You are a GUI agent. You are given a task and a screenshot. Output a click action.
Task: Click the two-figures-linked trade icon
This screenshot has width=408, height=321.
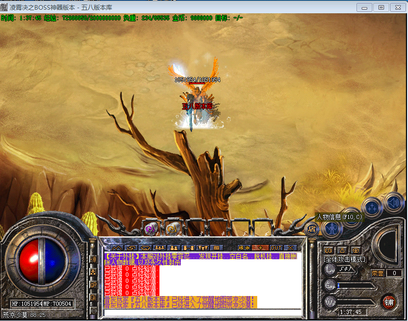188,248
